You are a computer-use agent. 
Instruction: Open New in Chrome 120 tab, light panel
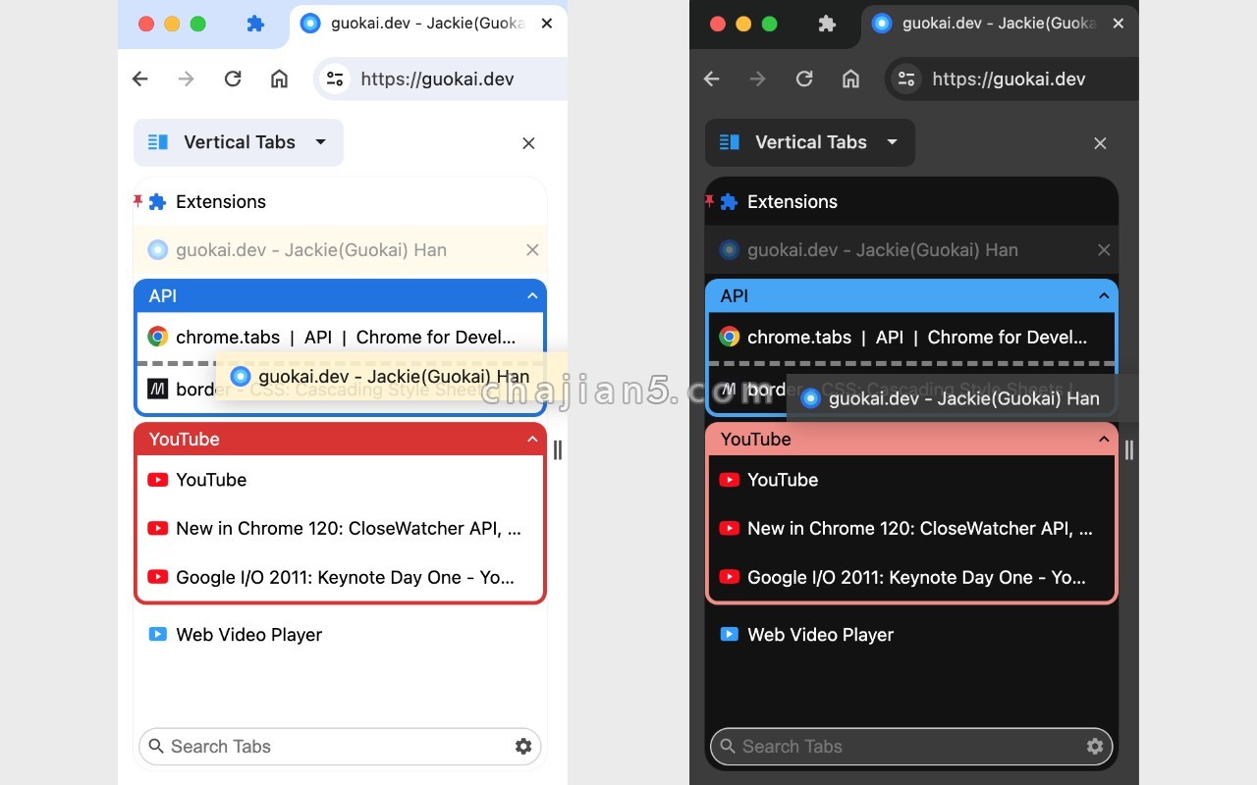(x=340, y=529)
